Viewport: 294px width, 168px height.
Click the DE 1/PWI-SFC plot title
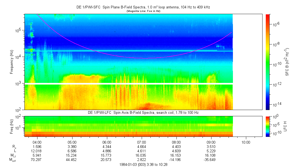click(143, 7)
